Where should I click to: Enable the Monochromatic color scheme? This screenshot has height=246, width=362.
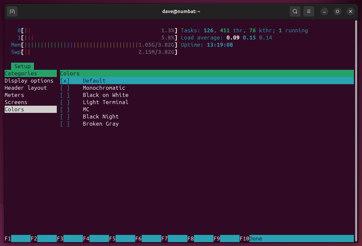(x=65, y=88)
